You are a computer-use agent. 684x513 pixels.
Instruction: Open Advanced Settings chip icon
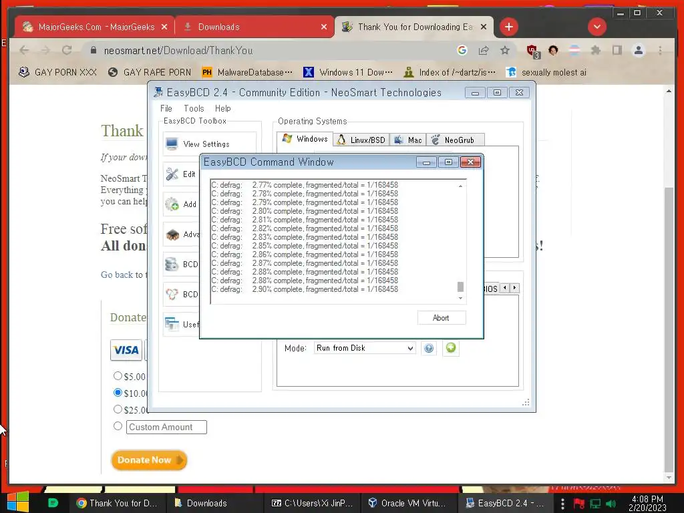pos(172,234)
